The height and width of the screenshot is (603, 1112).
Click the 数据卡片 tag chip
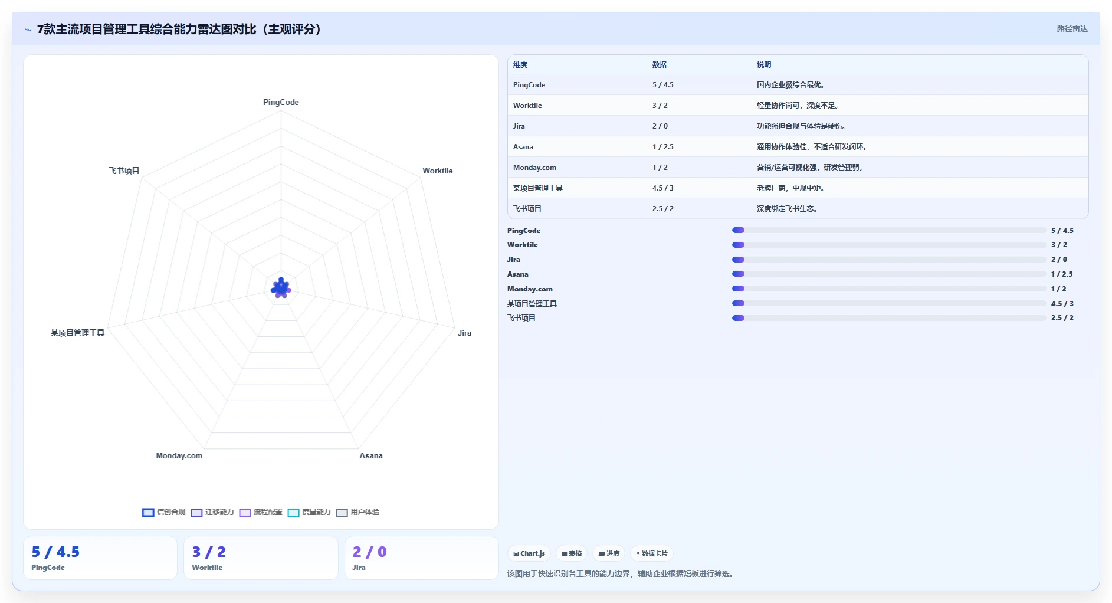tap(652, 553)
